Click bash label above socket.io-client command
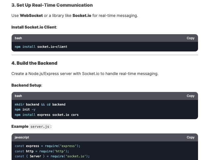Screen dimensions: 203x160 point(18,38)
